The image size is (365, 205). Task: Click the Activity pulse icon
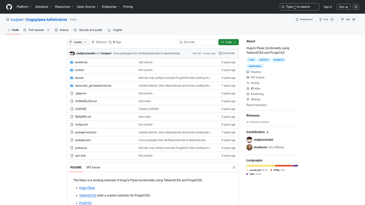click(248, 83)
